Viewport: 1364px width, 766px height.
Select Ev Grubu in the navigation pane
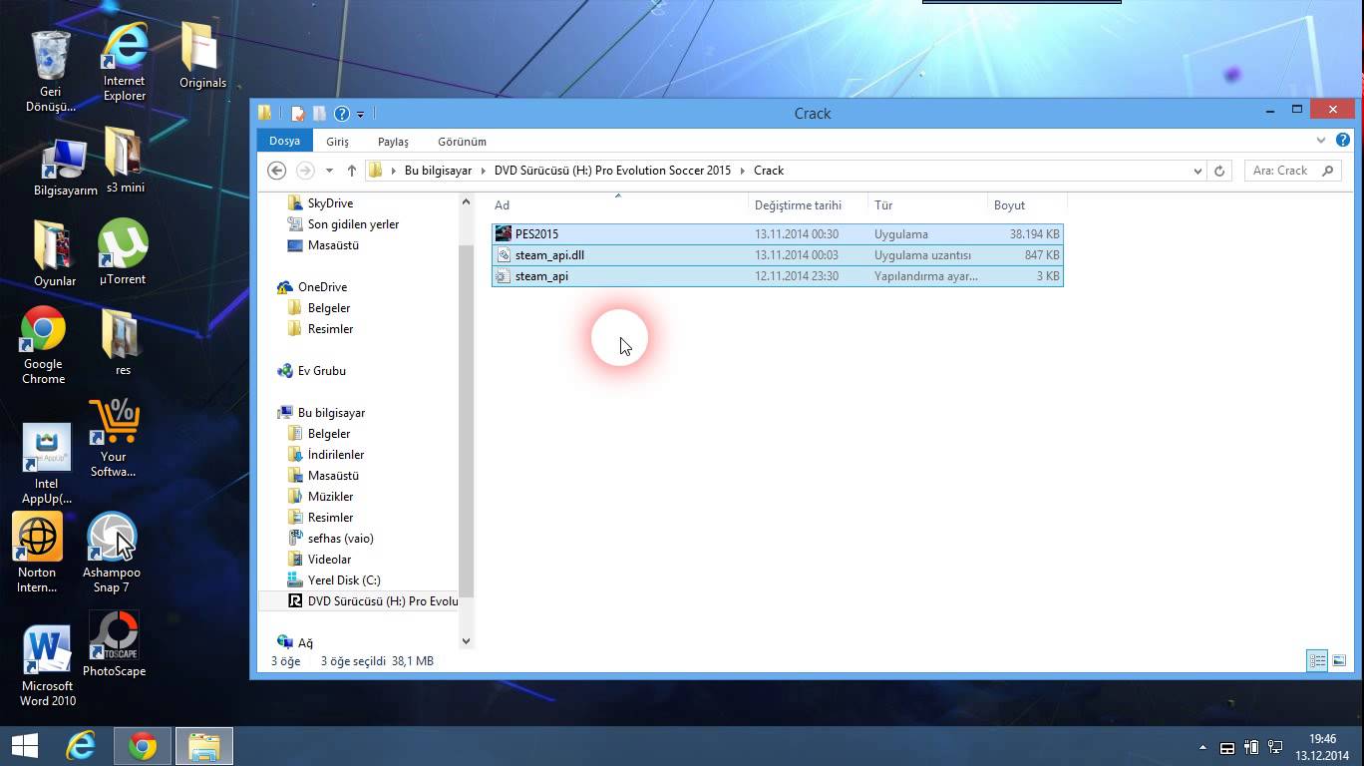point(321,371)
